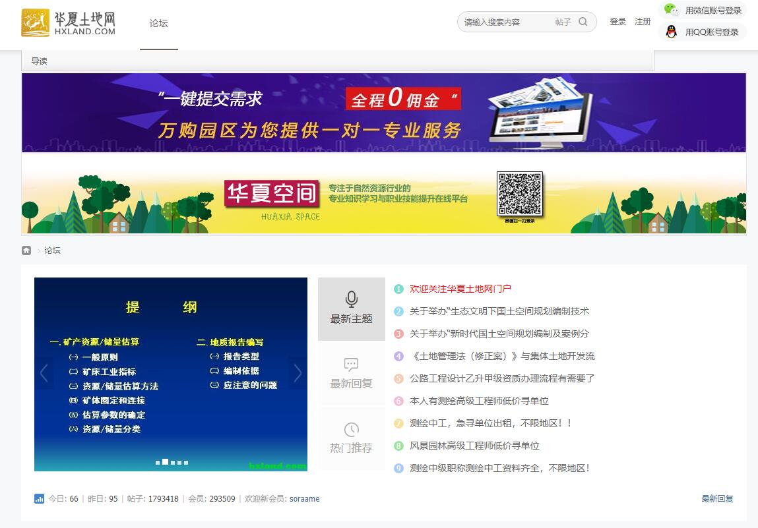Switch to the 最新主题 tab
This screenshot has width=758, height=528.
(352, 309)
